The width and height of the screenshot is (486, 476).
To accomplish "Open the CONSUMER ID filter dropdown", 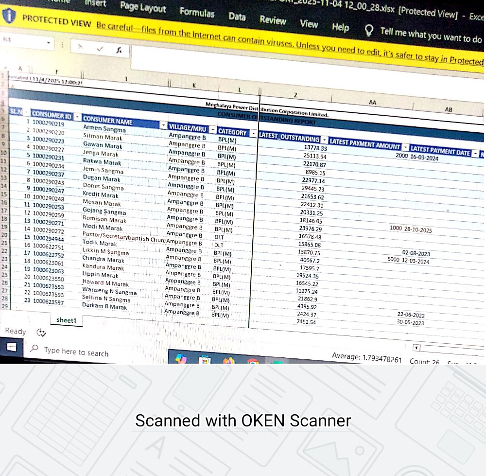I will tap(77, 117).
